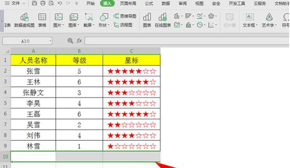Select the cell containing 张静文
Viewport: 290px width, 168px height.
33,92
